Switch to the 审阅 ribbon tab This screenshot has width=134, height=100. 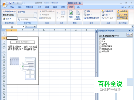tap(55, 7)
